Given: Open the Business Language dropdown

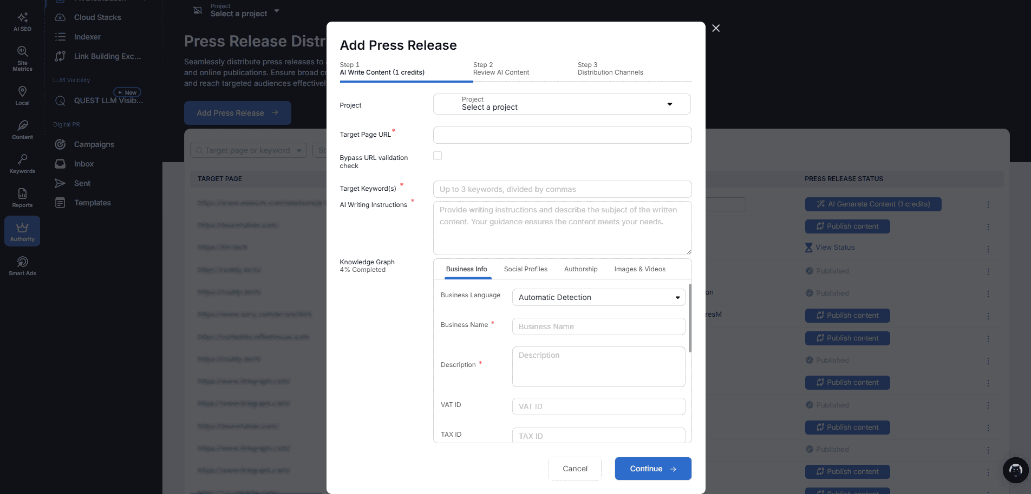Looking at the screenshot, I should click(598, 297).
